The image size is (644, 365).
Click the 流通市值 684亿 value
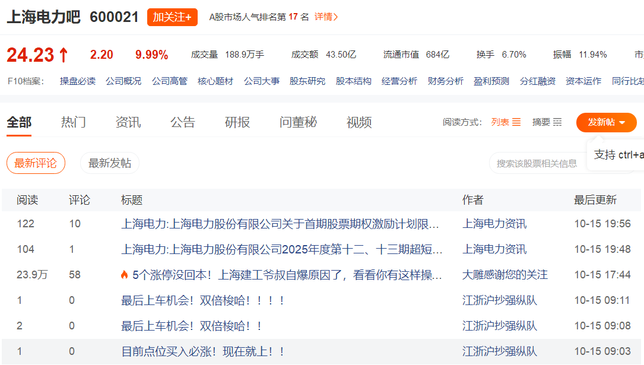[438, 55]
